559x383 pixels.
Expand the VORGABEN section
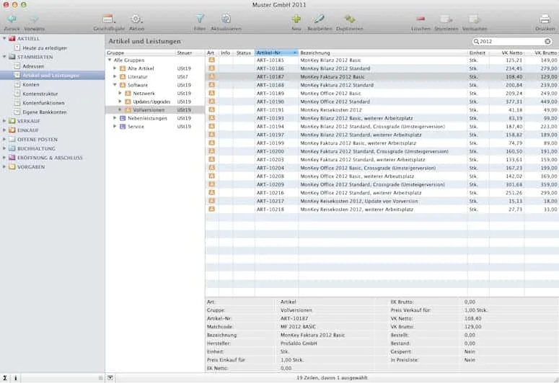pyautogui.click(x=4, y=167)
